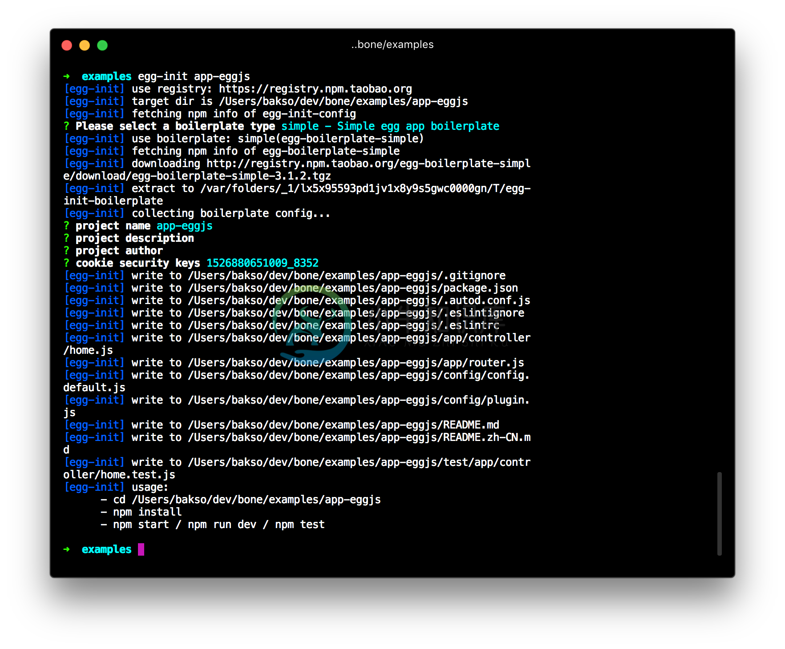Click 'examples' in the top prompt

coord(107,76)
